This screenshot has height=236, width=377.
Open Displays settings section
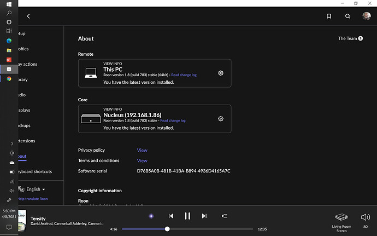click(x=25, y=110)
